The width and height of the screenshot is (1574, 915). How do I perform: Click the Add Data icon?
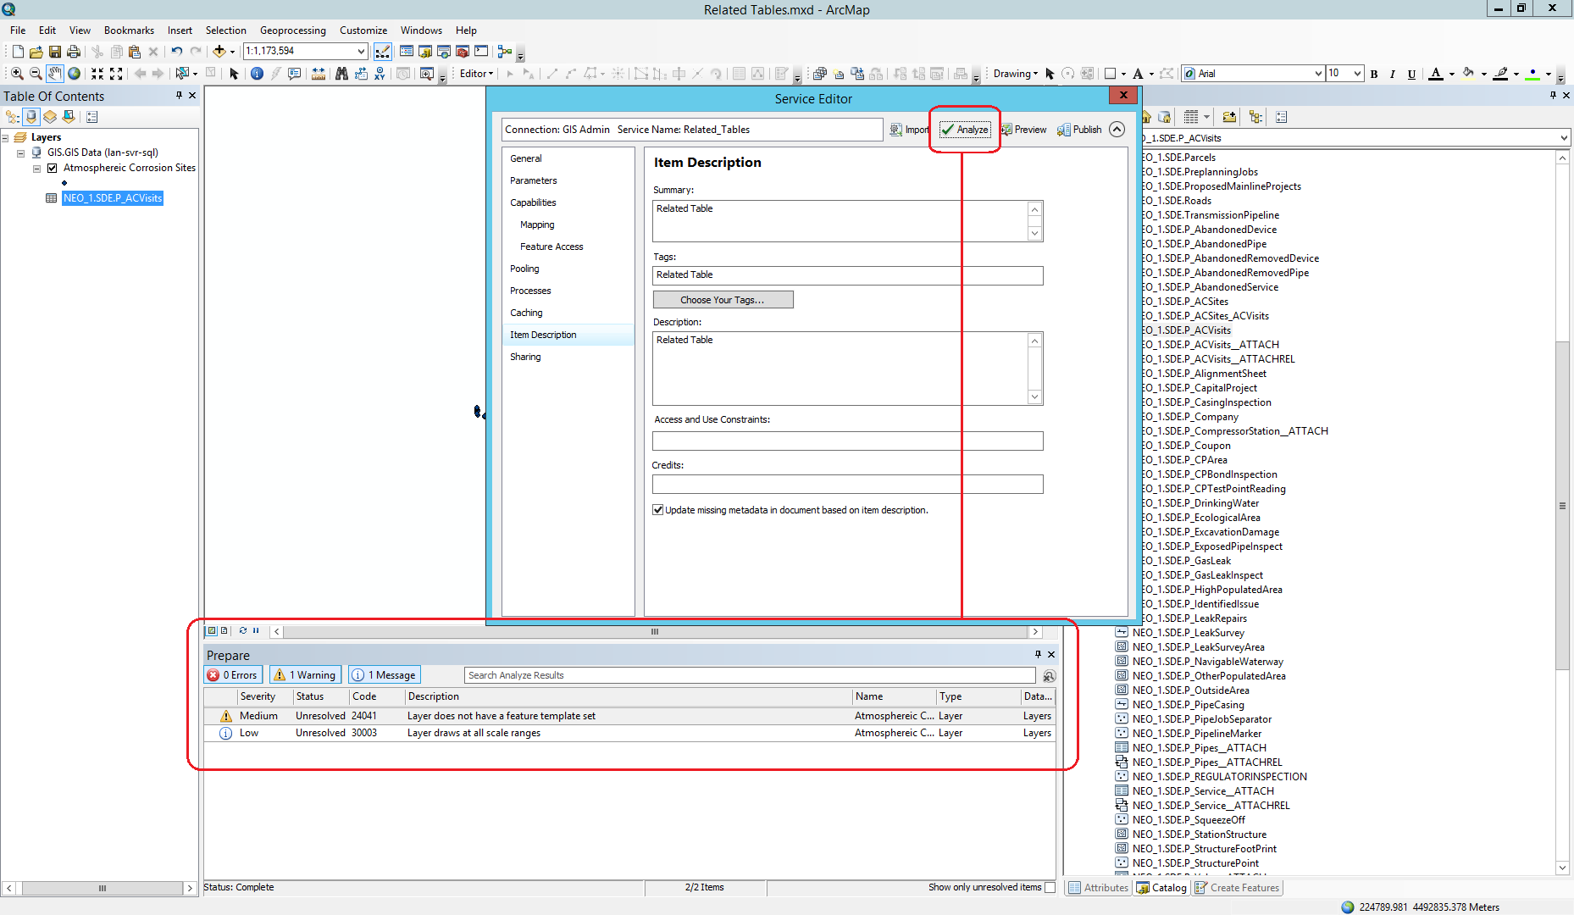pos(219,52)
